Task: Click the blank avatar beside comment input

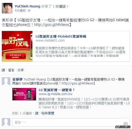Action: [x=6, y=122]
